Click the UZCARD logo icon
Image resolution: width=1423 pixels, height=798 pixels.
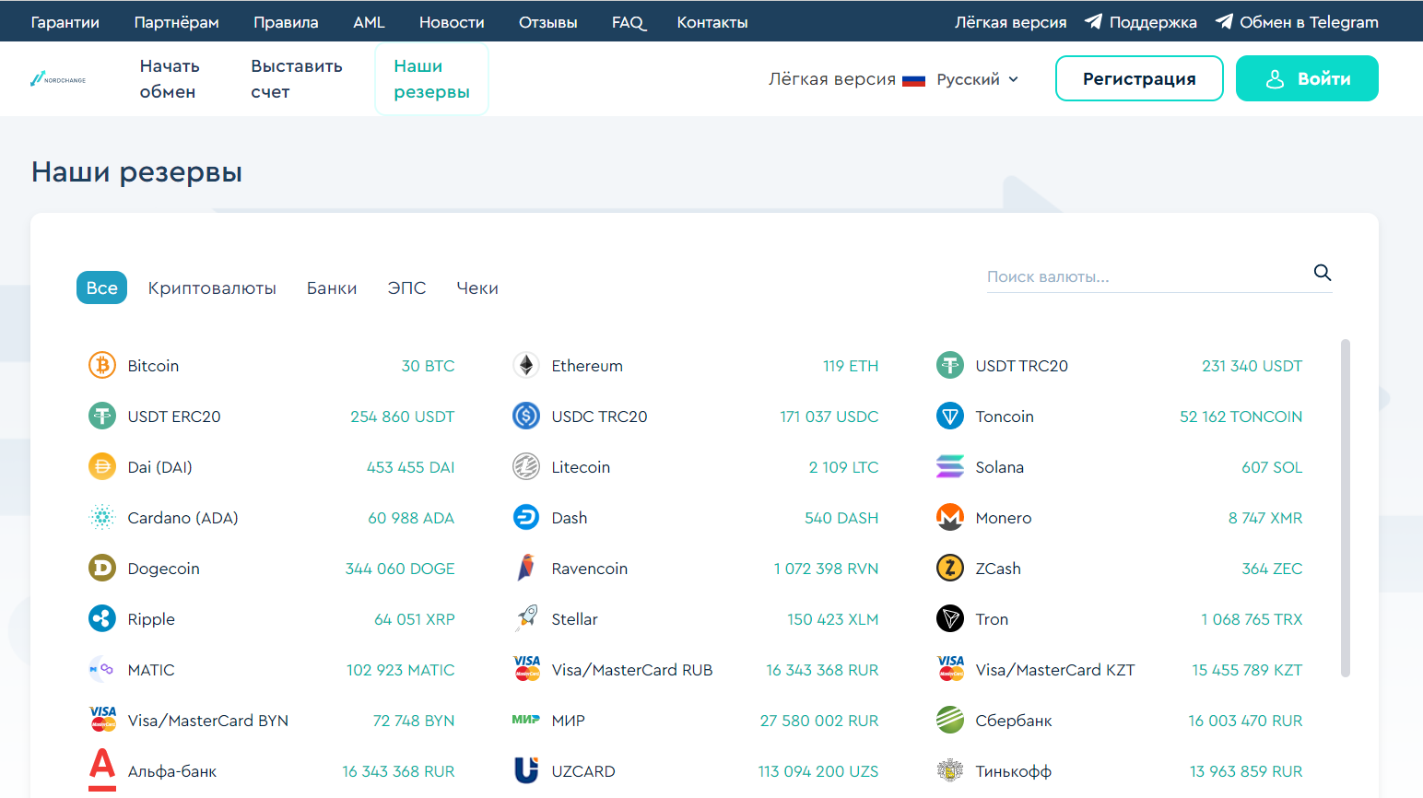[x=526, y=770]
